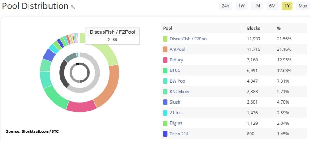Click the cyan 21 Inc. legend swatch
The width and height of the screenshot is (311, 143).
(165, 113)
